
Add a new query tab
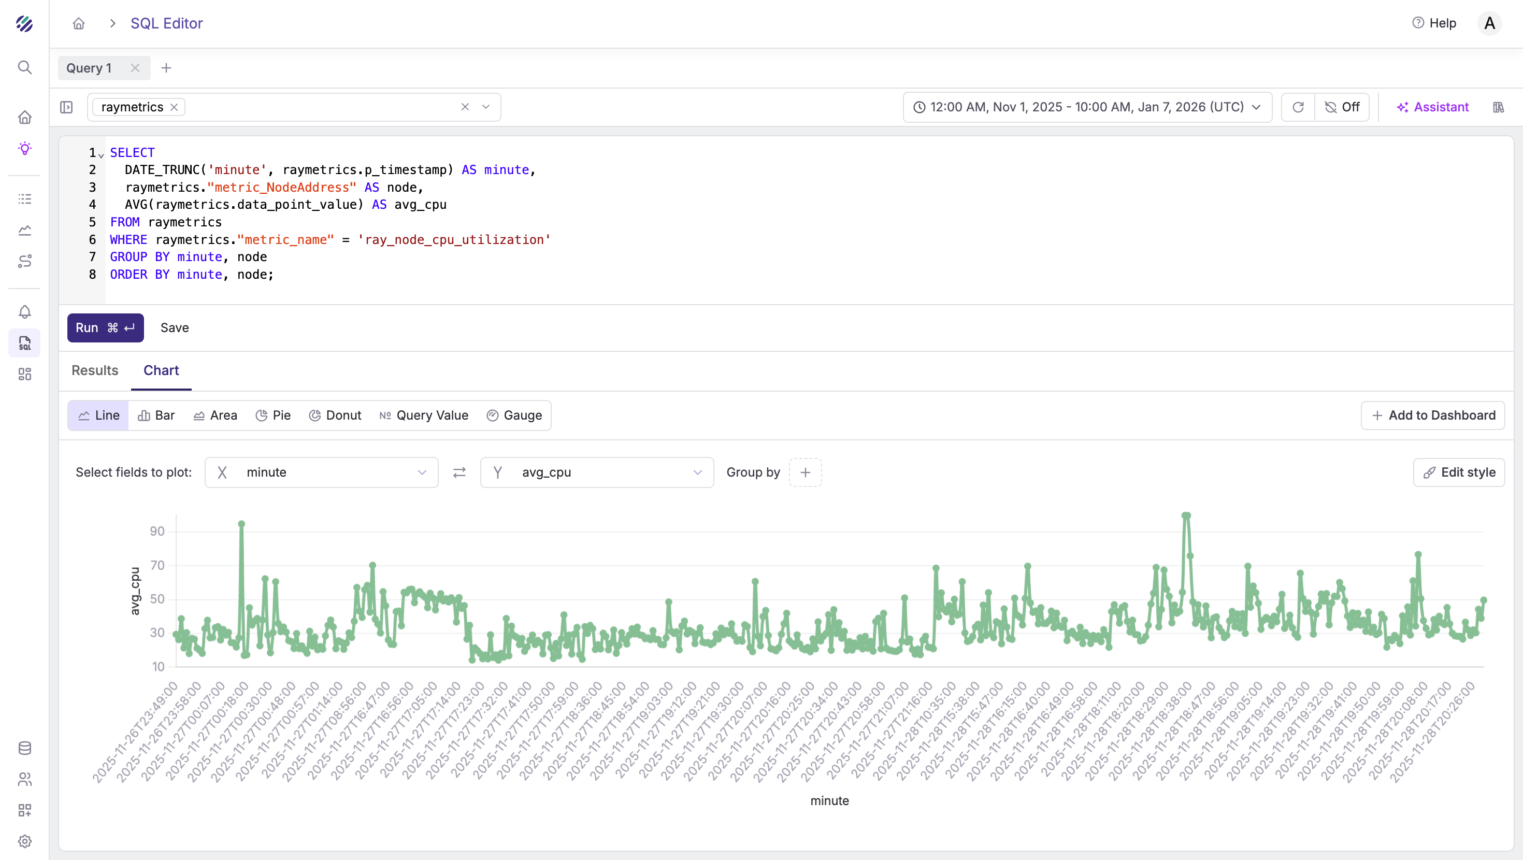point(166,68)
